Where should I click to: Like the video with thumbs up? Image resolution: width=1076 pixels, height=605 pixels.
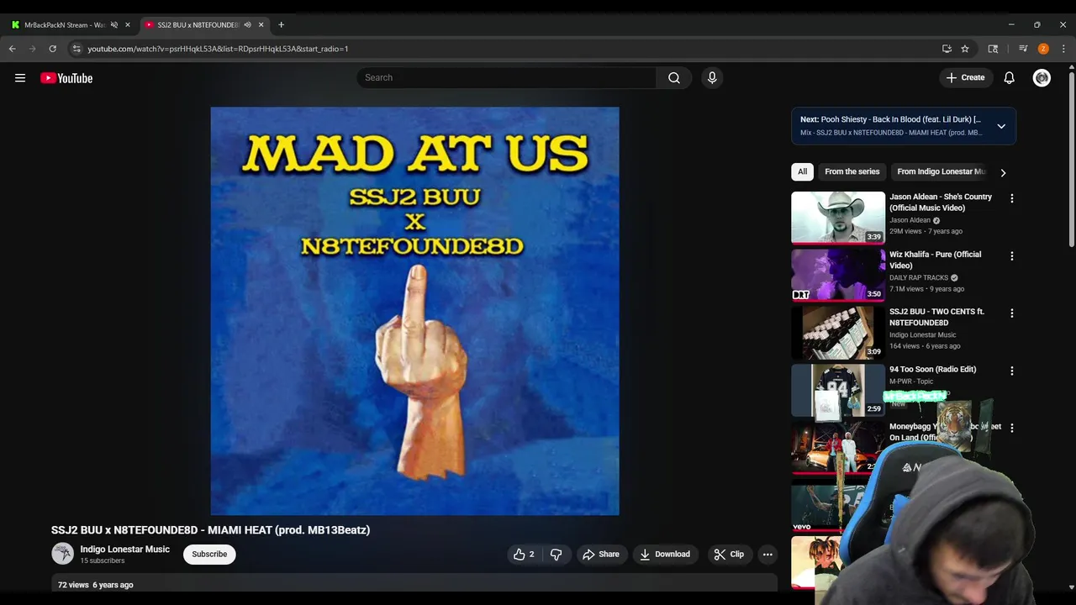pos(524,555)
